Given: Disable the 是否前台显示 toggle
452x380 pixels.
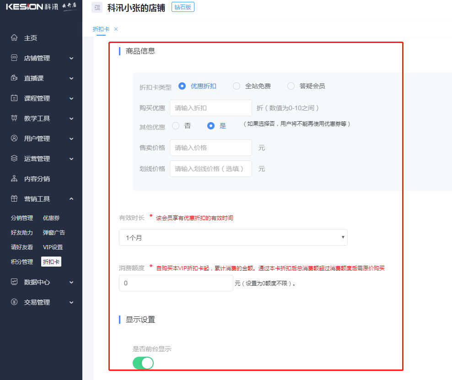Looking at the screenshot, I should click(143, 363).
